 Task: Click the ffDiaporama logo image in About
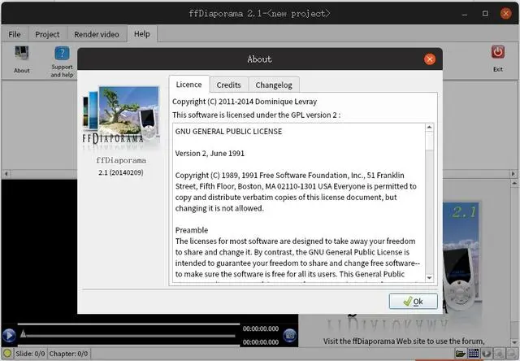click(121, 116)
